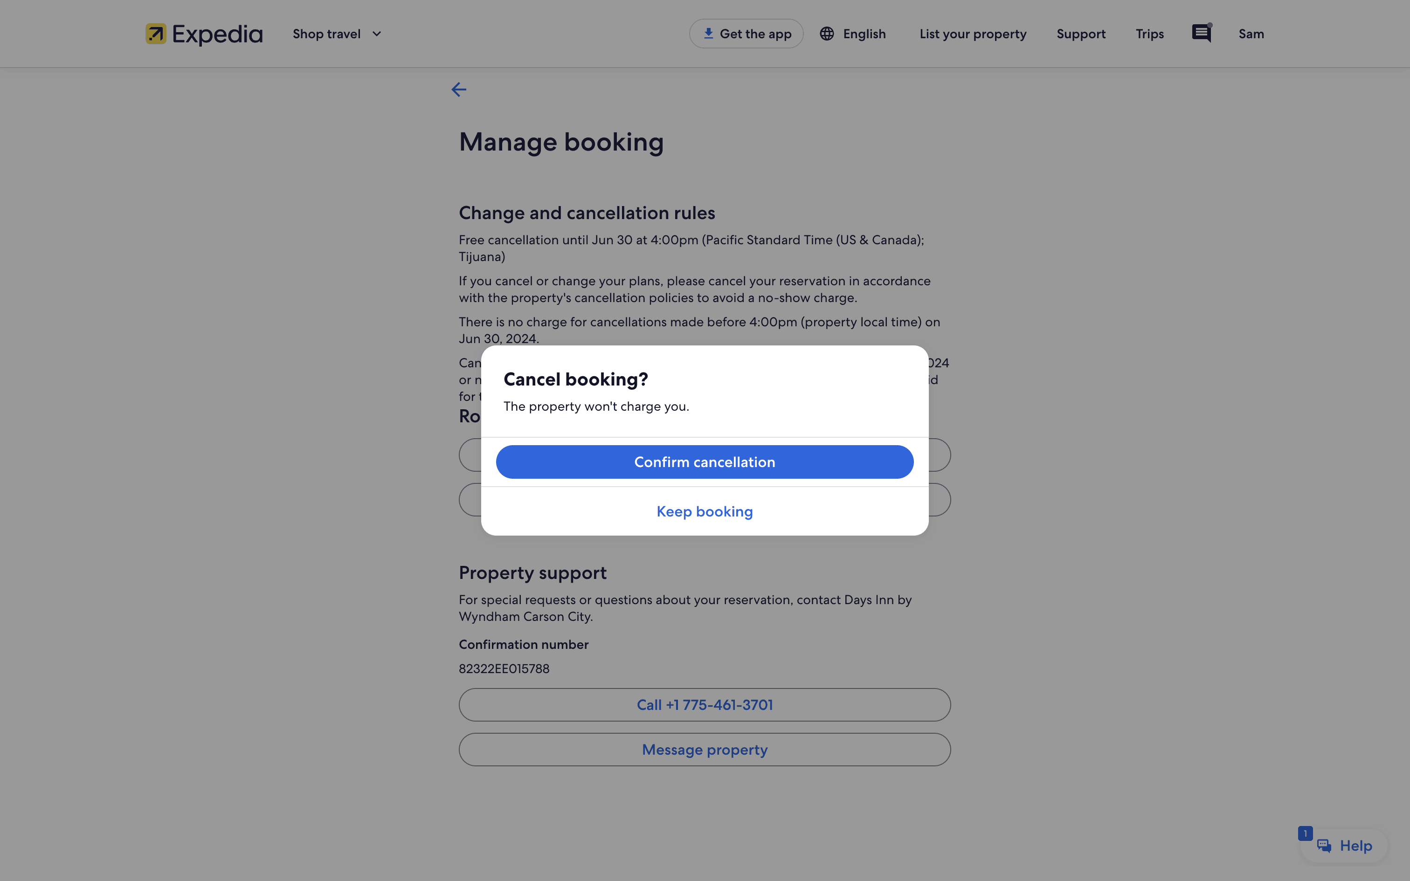Go to Support
The image size is (1410, 881).
(x=1081, y=34)
